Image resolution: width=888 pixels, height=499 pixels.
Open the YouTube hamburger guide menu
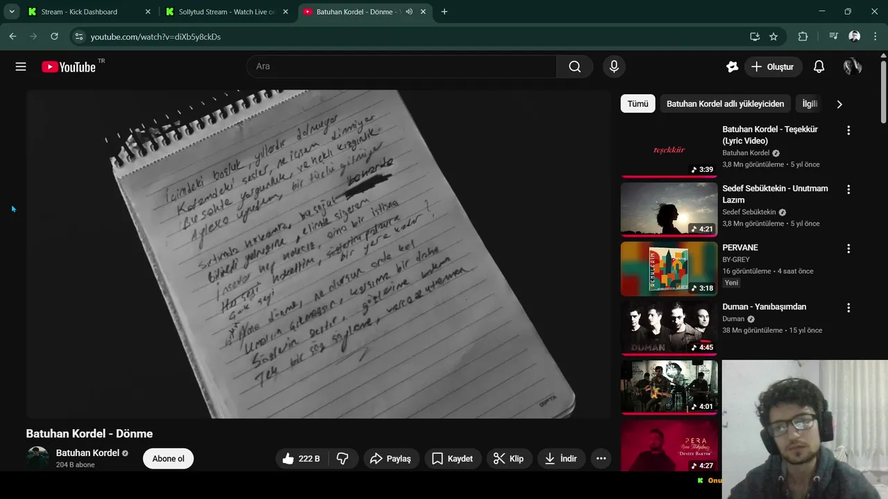(21, 67)
